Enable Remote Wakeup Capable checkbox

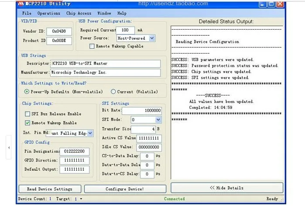[92, 46]
